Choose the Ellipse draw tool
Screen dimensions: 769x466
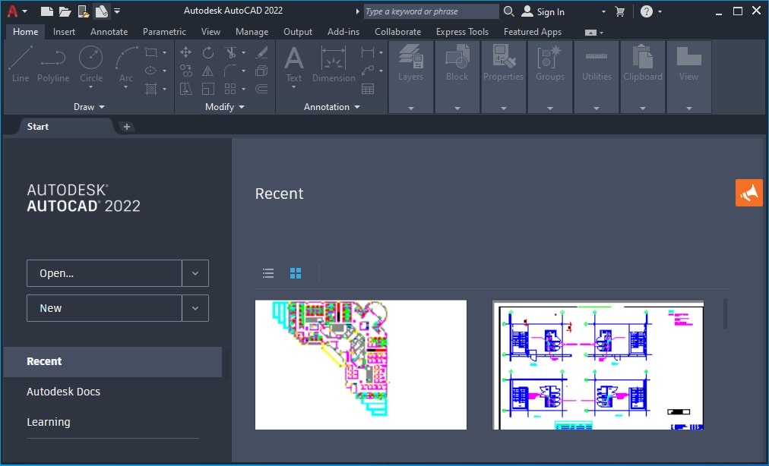click(151, 71)
